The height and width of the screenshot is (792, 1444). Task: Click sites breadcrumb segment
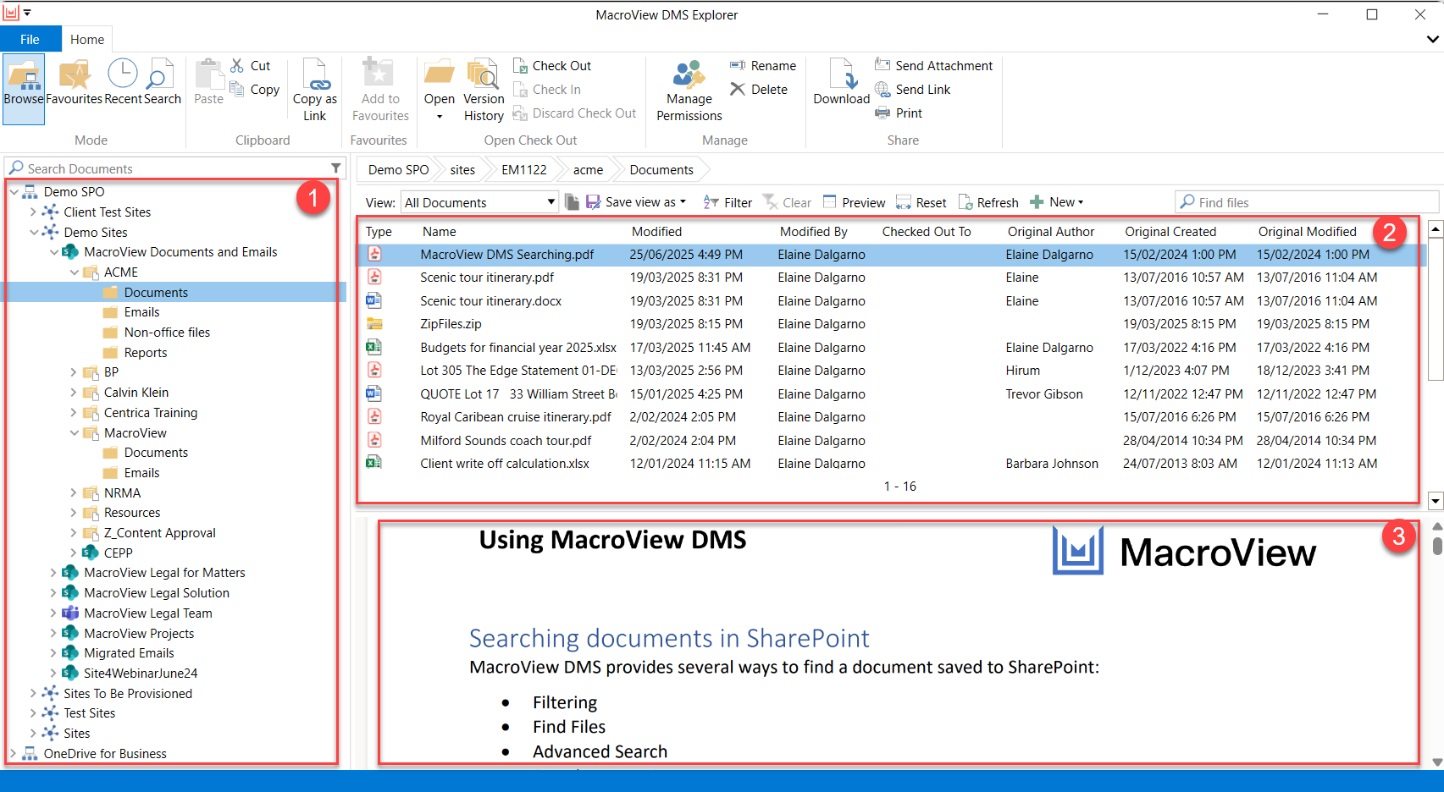click(462, 169)
